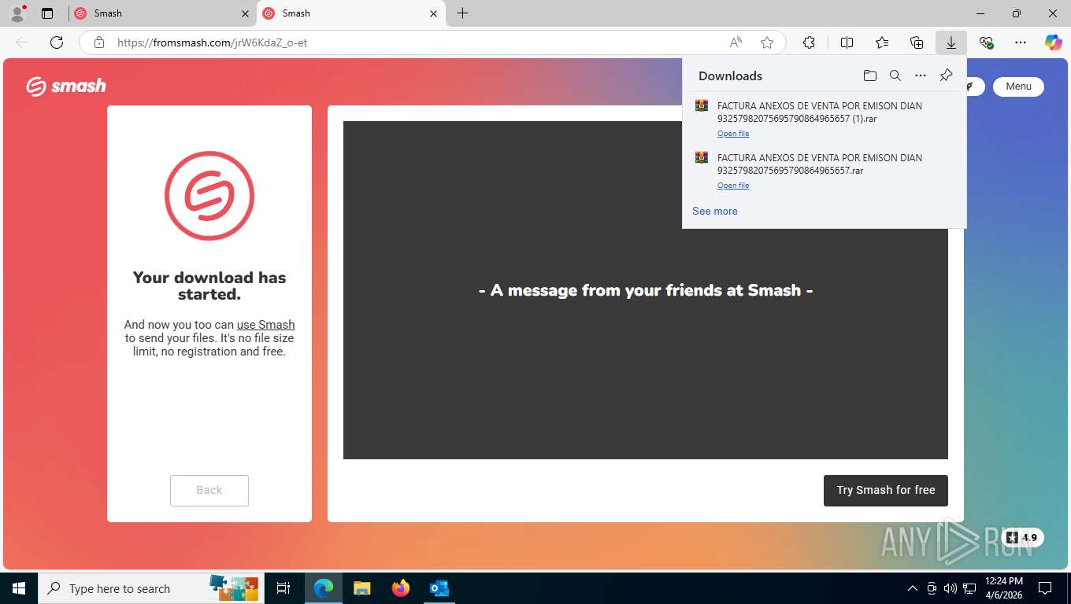The image size is (1071, 604).
Task: Open the Smash Menu button
Action: (x=1018, y=87)
